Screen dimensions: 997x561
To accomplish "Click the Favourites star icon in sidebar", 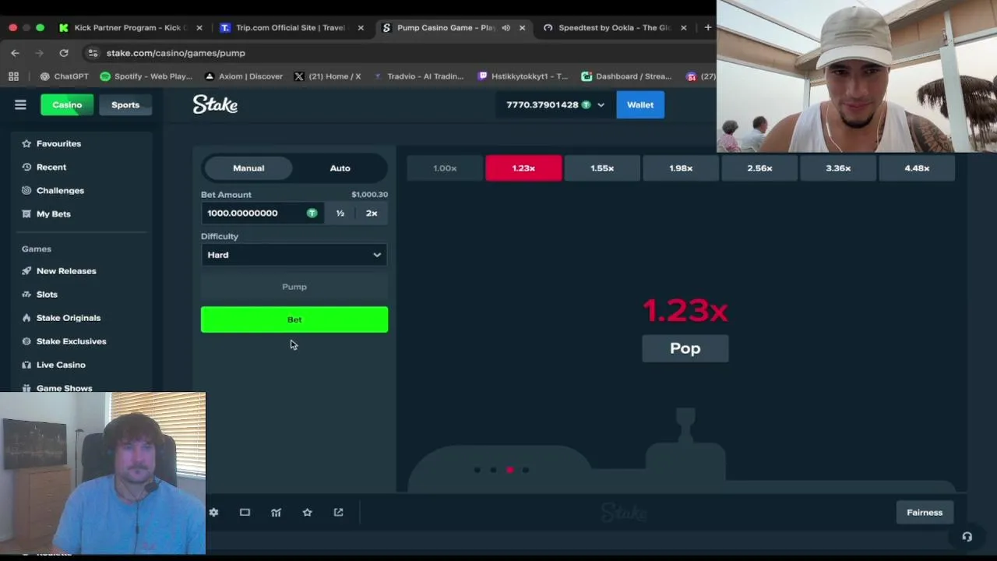I will [26, 143].
